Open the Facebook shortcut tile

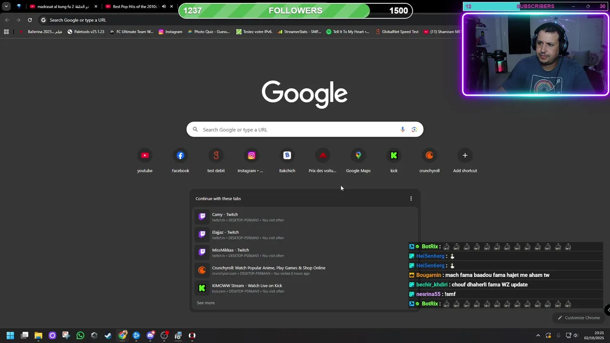[x=180, y=161]
